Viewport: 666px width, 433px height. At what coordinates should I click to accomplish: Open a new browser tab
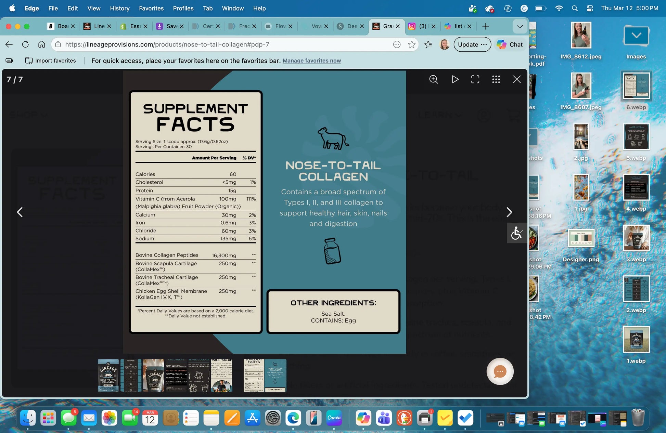pos(485,26)
